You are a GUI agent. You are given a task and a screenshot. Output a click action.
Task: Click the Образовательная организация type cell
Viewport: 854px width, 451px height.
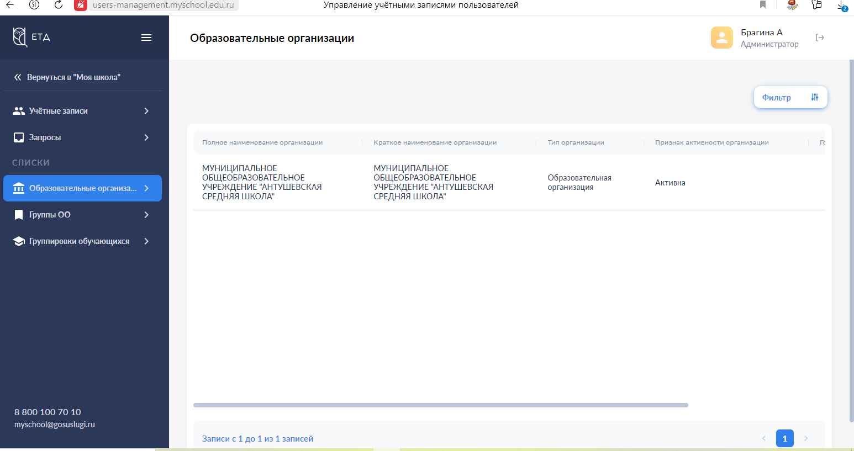pos(579,182)
